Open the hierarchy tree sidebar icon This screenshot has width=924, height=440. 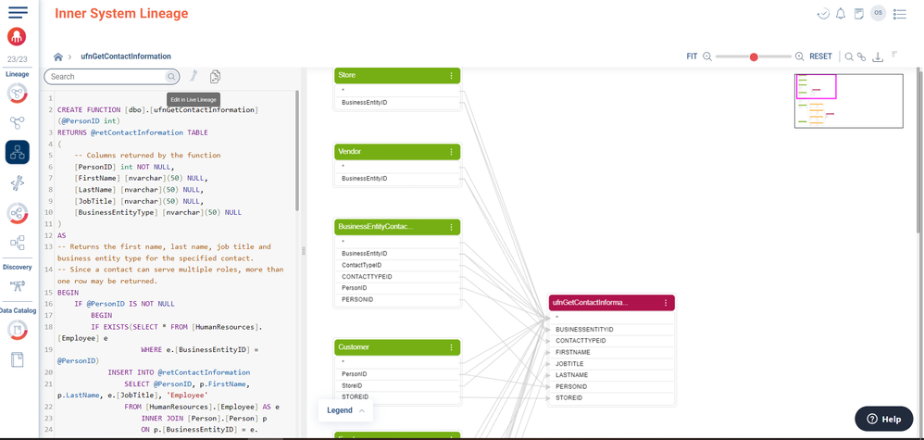tap(17, 243)
